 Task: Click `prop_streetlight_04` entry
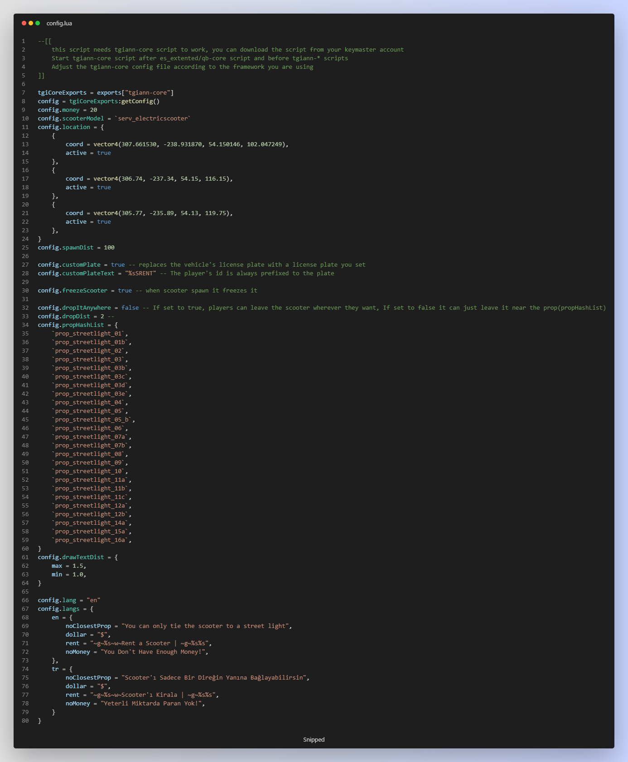click(x=90, y=403)
